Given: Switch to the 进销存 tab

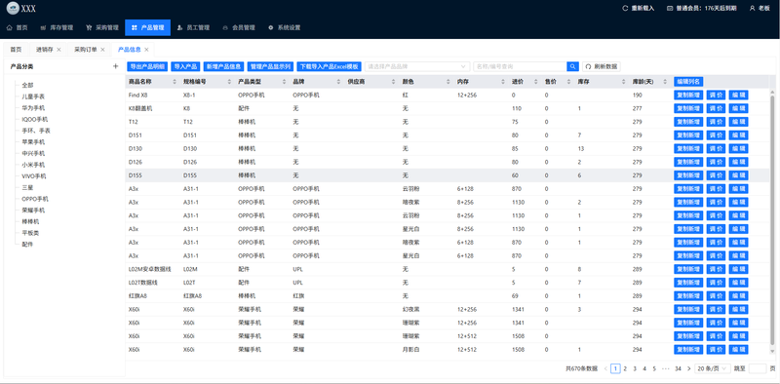Looking at the screenshot, I should click(44, 50).
